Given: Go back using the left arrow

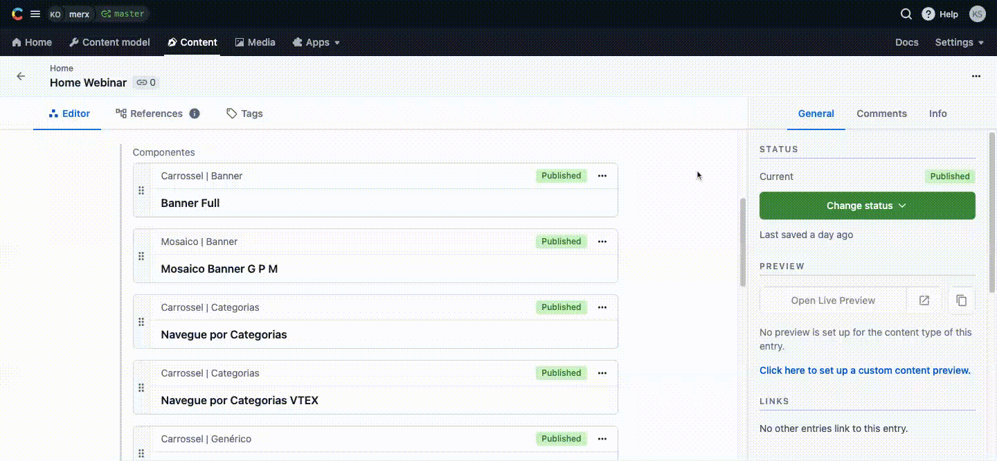Looking at the screenshot, I should tap(21, 76).
